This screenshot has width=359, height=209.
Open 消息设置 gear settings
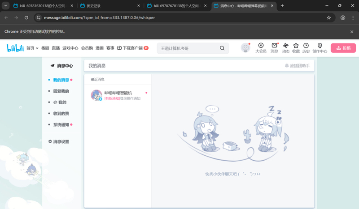click(x=59, y=141)
